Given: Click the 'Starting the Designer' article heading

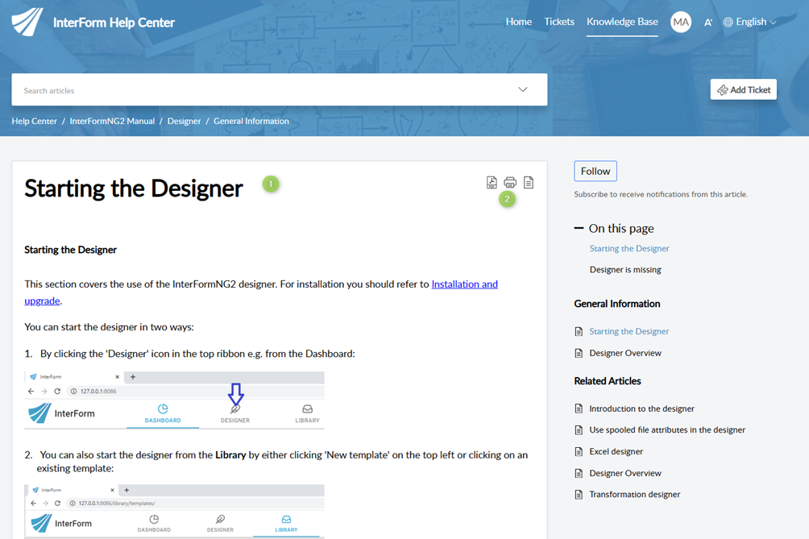Looking at the screenshot, I should click(133, 189).
